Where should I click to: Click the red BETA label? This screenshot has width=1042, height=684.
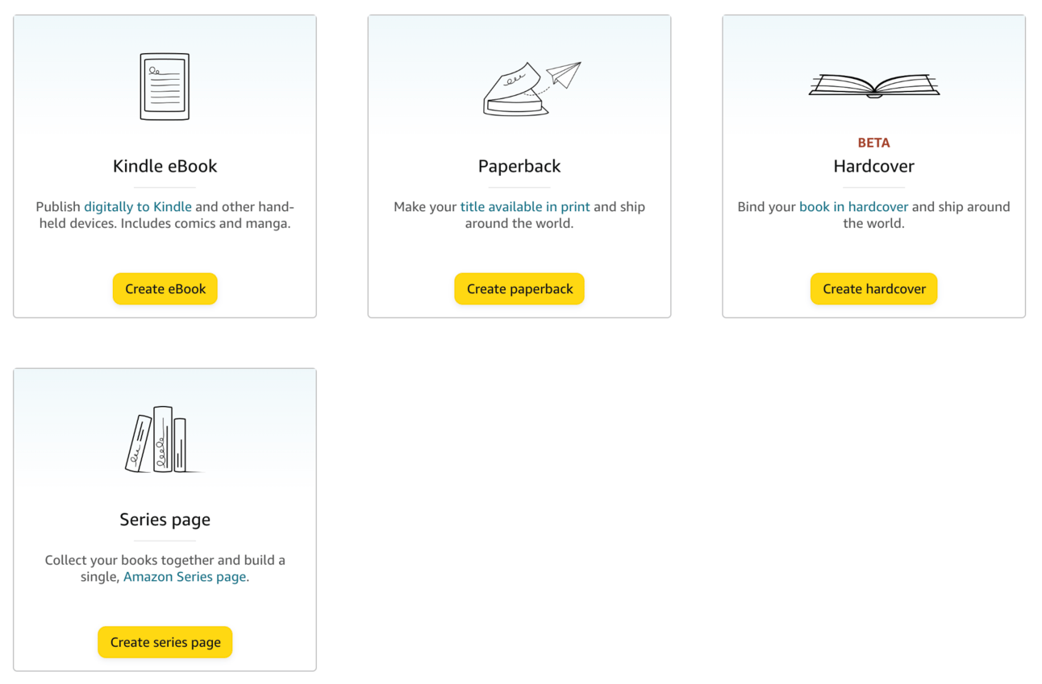coord(873,143)
